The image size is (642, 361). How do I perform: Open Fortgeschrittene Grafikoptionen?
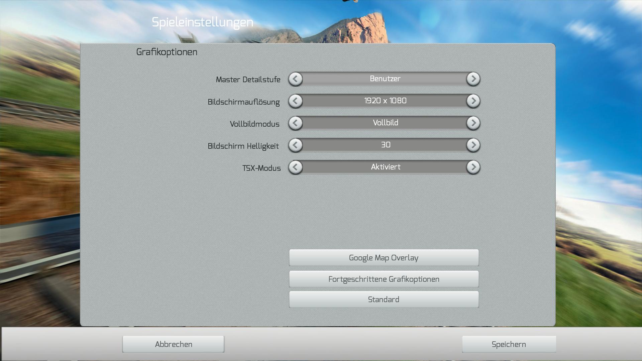point(384,279)
